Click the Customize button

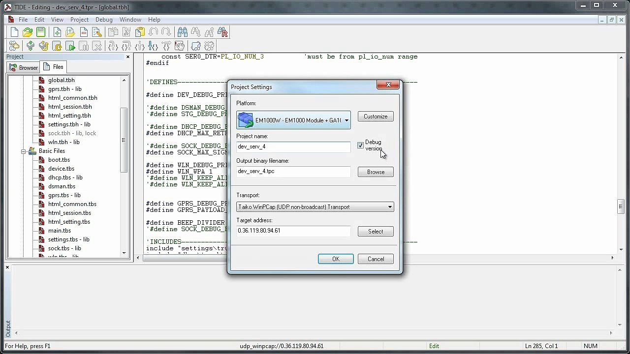tap(376, 117)
